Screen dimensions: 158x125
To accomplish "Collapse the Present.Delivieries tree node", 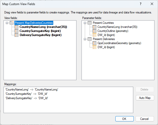I will 85,39.
